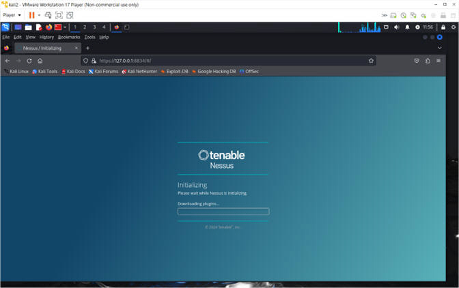459x288 pixels.
Task: Enter VMware full screen mode
Action: point(59,15)
